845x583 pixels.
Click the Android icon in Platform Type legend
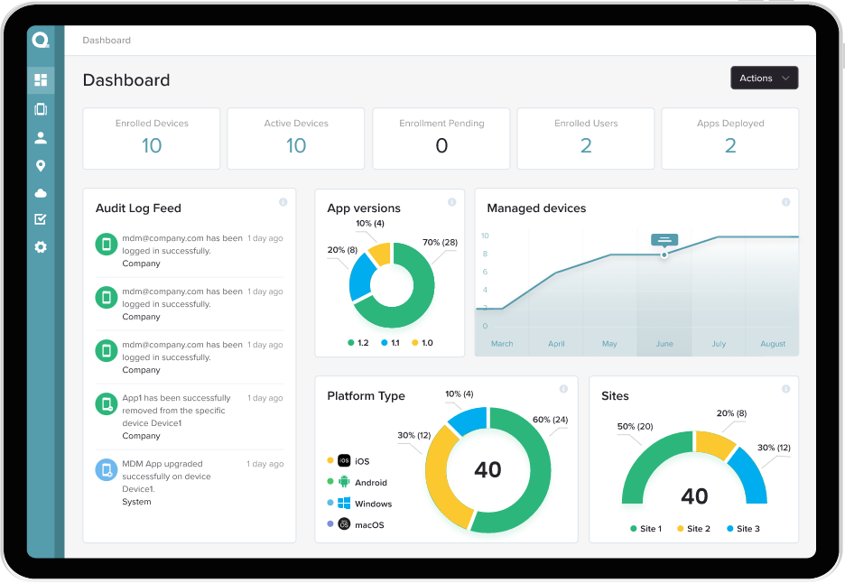344,481
